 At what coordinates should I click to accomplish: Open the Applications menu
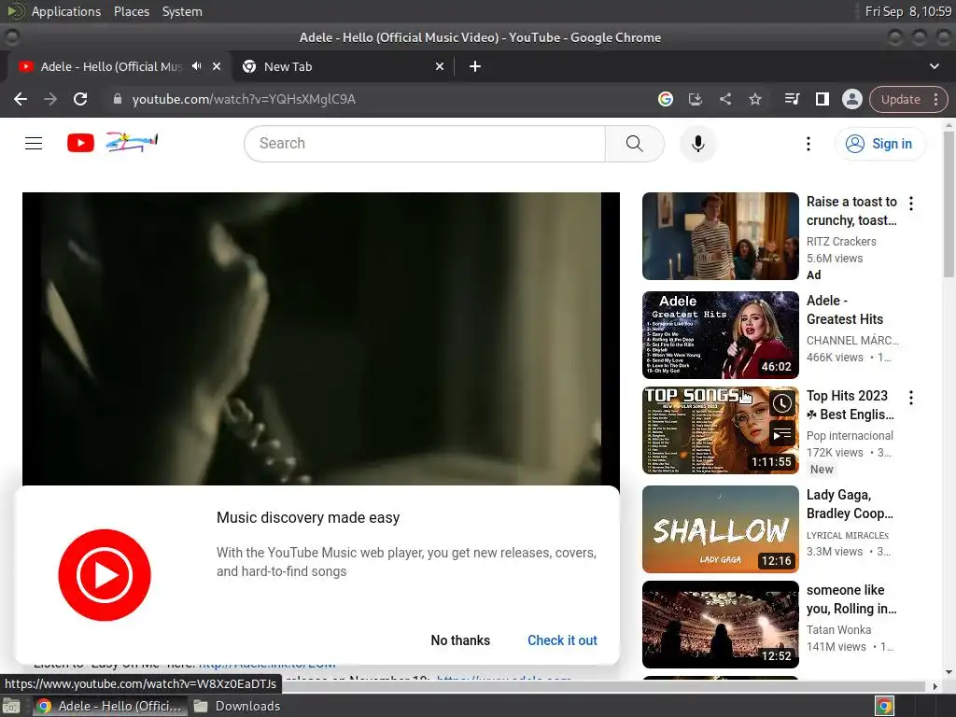(x=66, y=11)
